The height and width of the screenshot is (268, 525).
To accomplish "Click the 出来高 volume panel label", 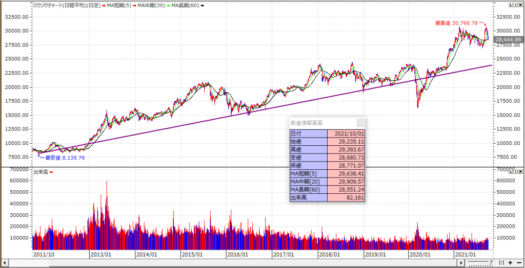I will coord(40,172).
